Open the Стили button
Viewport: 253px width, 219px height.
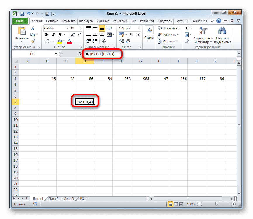tap(149, 32)
